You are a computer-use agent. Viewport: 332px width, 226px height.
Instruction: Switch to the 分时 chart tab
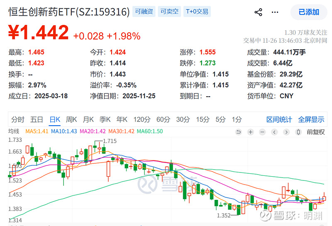18,119
